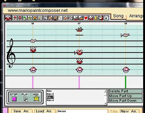This screenshot has height=113, width=145.
Task: Click the Load Arr. button
Action: (x=45, y=111)
